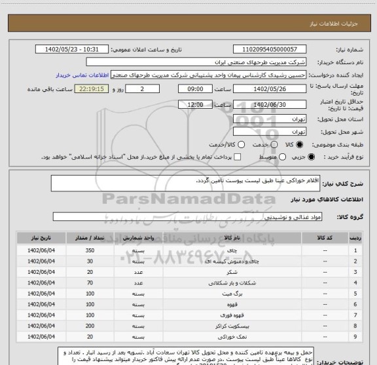Select item name چای in row 1
This screenshot has height=365, width=377.
click(232, 250)
